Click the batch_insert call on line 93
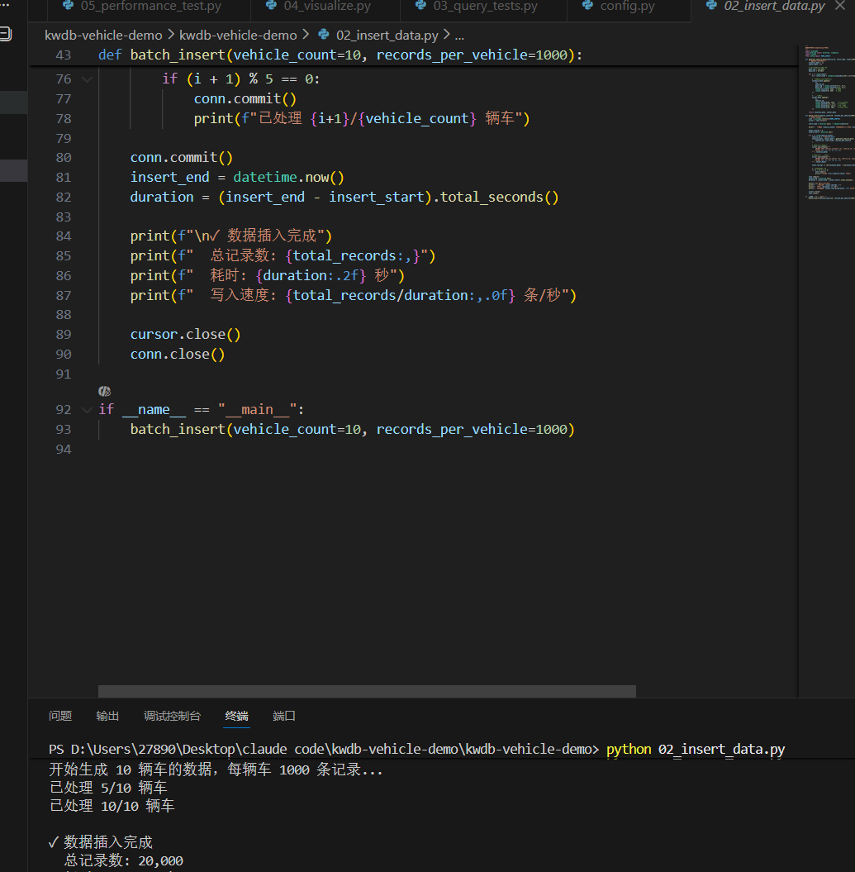 click(352, 430)
